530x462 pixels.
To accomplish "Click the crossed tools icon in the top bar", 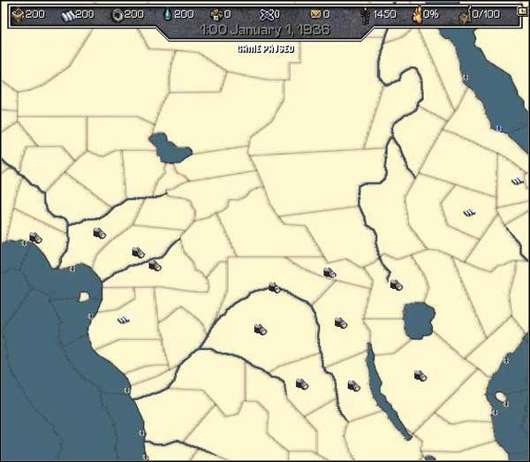I will (x=267, y=14).
